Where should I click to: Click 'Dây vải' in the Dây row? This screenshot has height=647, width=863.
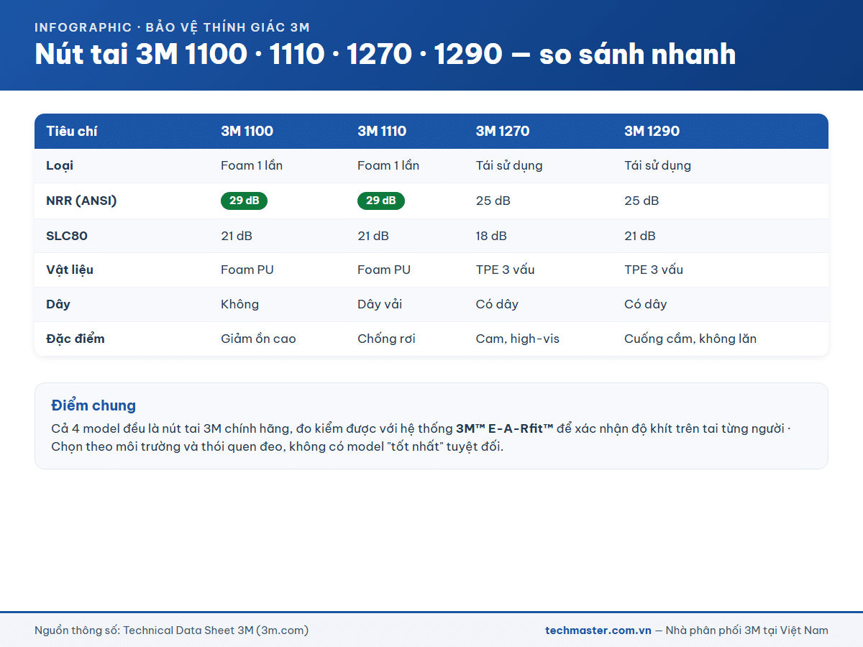(380, 304)
